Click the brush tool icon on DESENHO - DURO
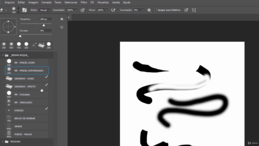Image resolution: width=259 pixels, height=146 pixels. click(47, 77)
